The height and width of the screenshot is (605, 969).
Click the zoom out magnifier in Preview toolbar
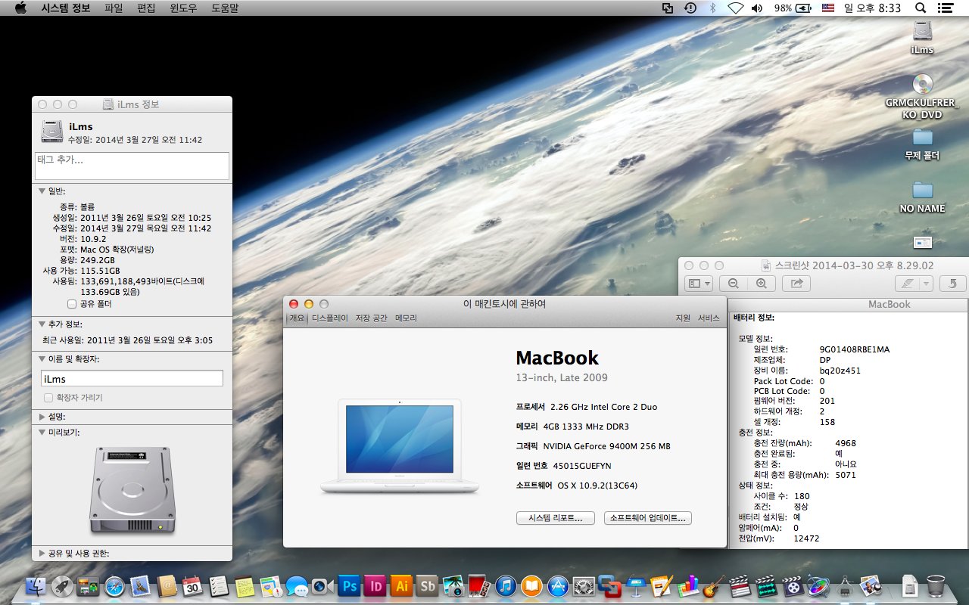click(x=734, y=284)
